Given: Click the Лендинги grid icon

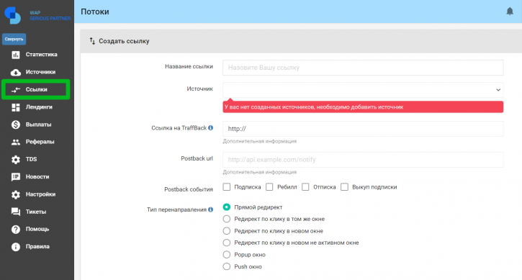Looking at the screenshot, I should (16, 107).
